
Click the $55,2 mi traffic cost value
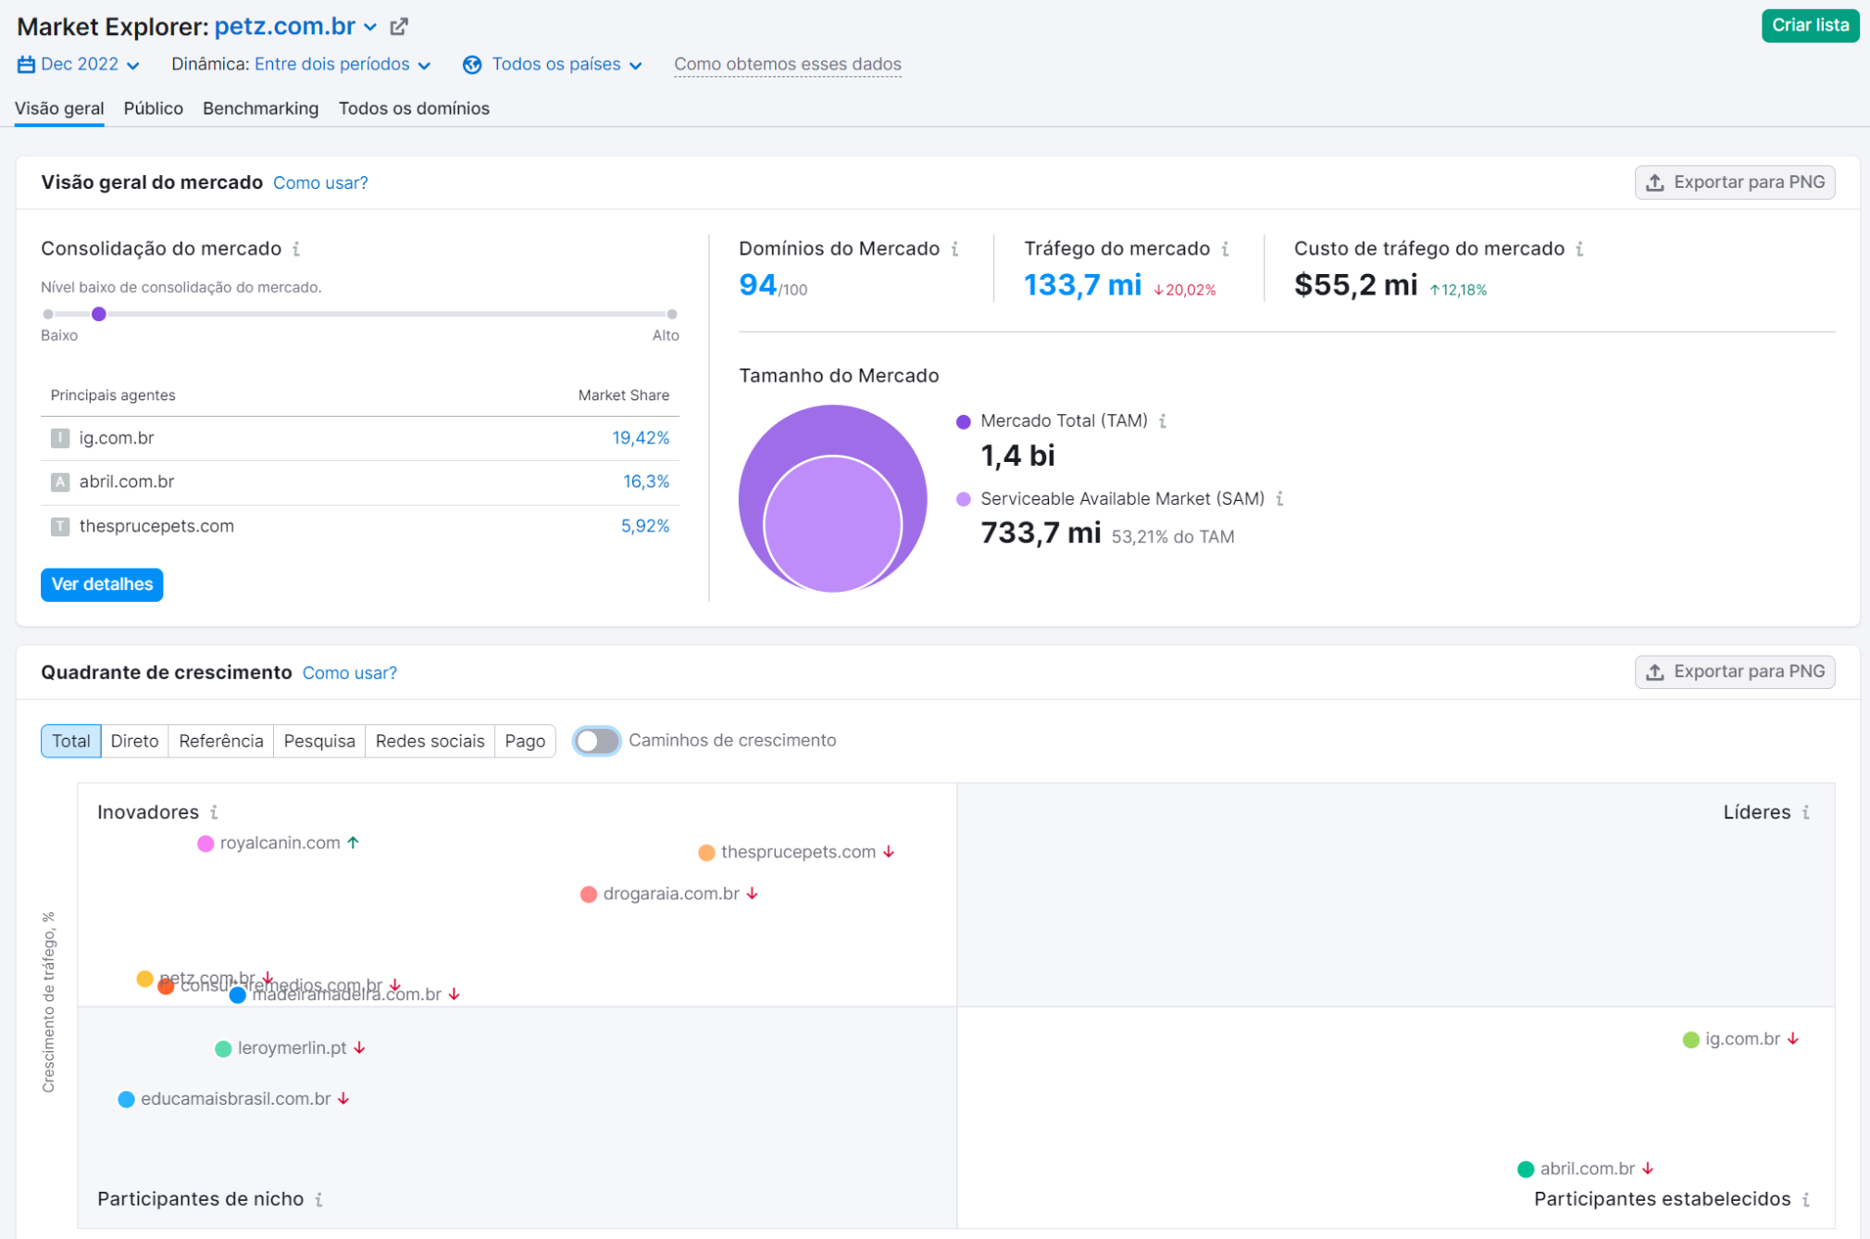pyautogui.click(x=1355, y=285)
